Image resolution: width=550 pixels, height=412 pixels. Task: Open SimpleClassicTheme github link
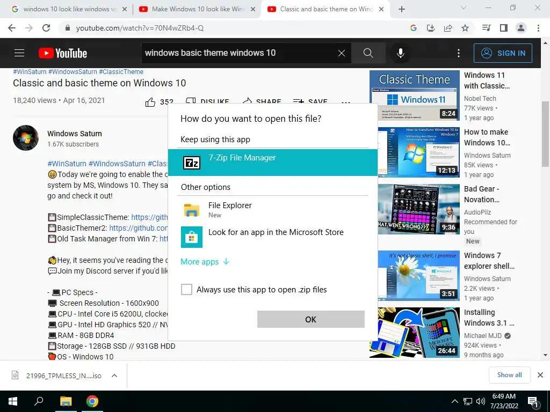pyautogui.click(x=149, y=217)
